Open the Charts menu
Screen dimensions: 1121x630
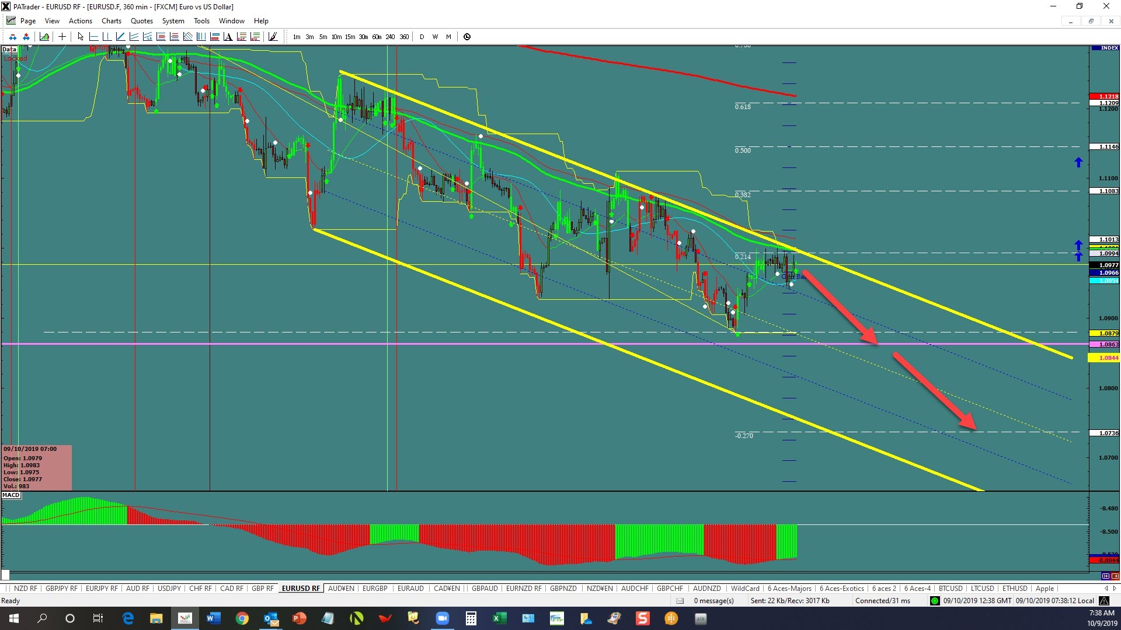click(x=111, y=21)
